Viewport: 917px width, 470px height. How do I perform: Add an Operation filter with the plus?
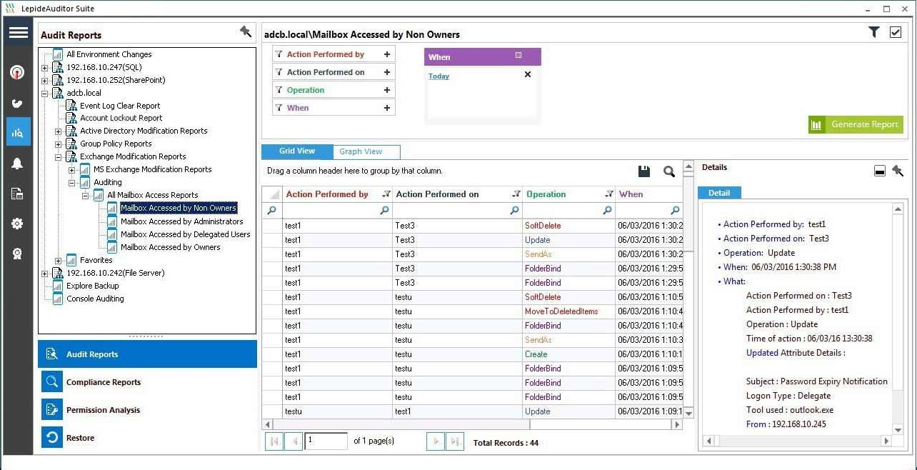[387, 90]
